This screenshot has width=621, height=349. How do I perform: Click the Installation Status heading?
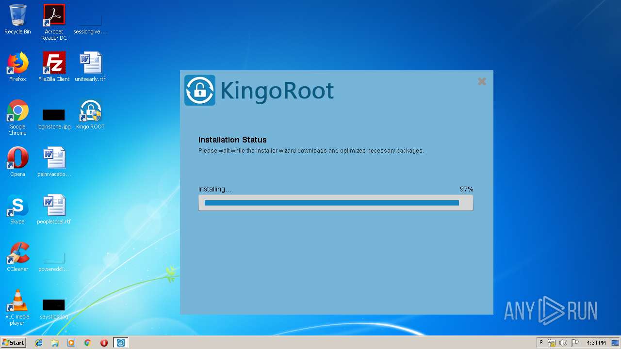pyautogui.click(x=232, y=140)
